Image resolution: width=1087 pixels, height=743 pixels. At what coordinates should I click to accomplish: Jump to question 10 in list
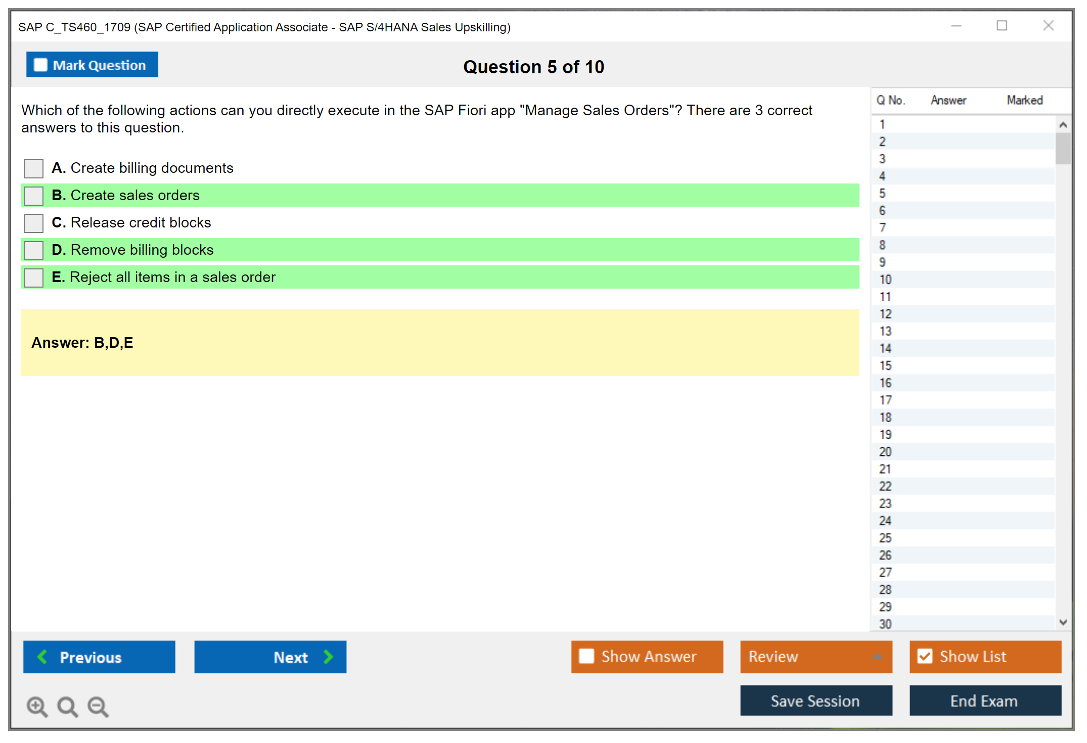click(885, 280)
